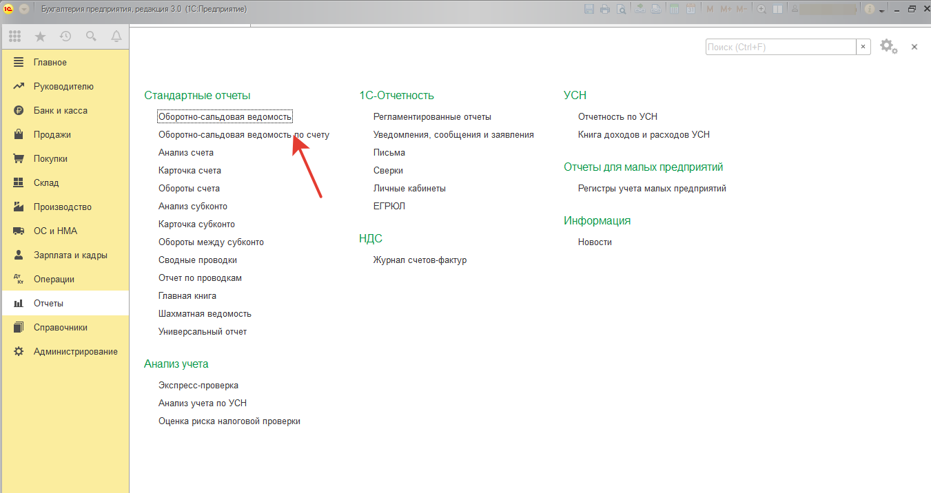Go to the Операции section

click(65, 279)
